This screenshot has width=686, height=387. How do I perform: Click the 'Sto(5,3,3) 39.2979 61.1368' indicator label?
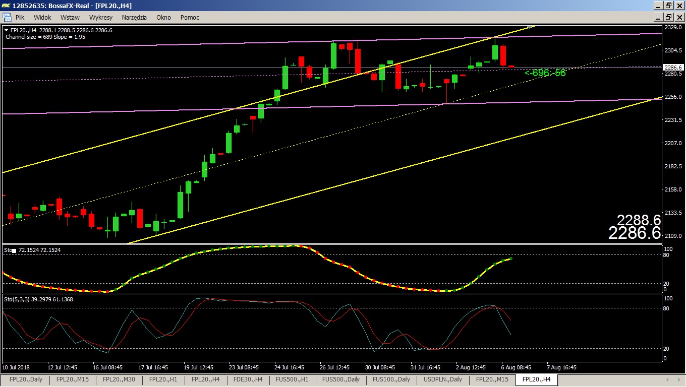pyautogui.click(x=38, y=299)
